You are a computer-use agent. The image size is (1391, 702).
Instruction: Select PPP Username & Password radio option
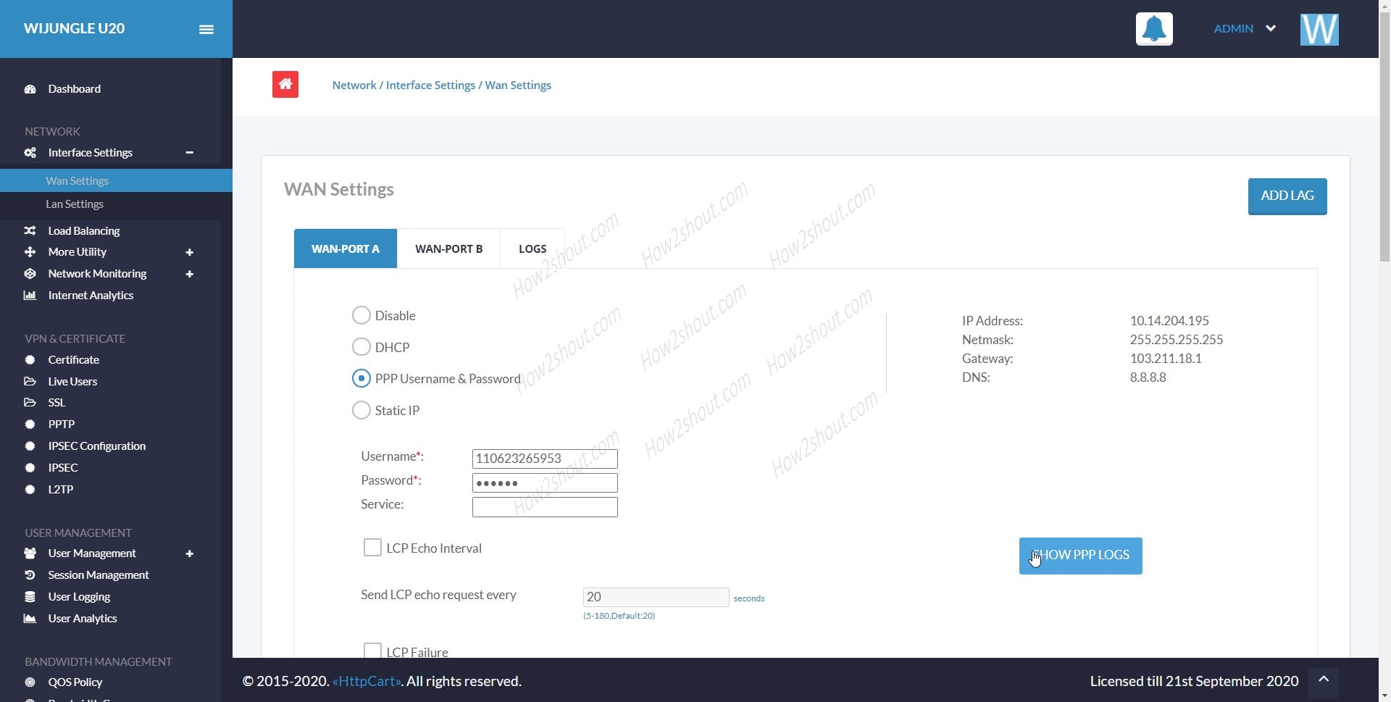click(361, 378)
